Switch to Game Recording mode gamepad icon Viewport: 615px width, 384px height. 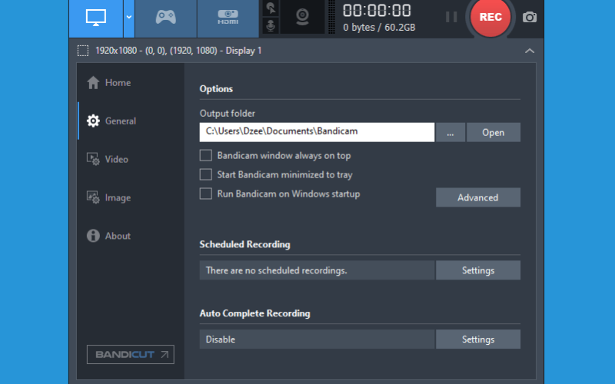(x=165, y=18)
